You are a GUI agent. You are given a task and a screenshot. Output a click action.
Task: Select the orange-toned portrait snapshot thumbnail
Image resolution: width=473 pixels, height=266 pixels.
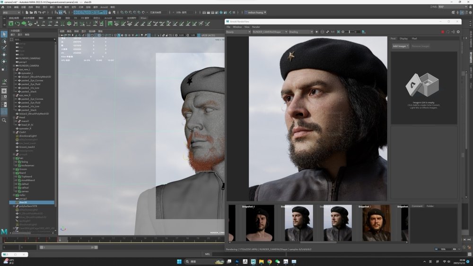[x=376, y=223]
